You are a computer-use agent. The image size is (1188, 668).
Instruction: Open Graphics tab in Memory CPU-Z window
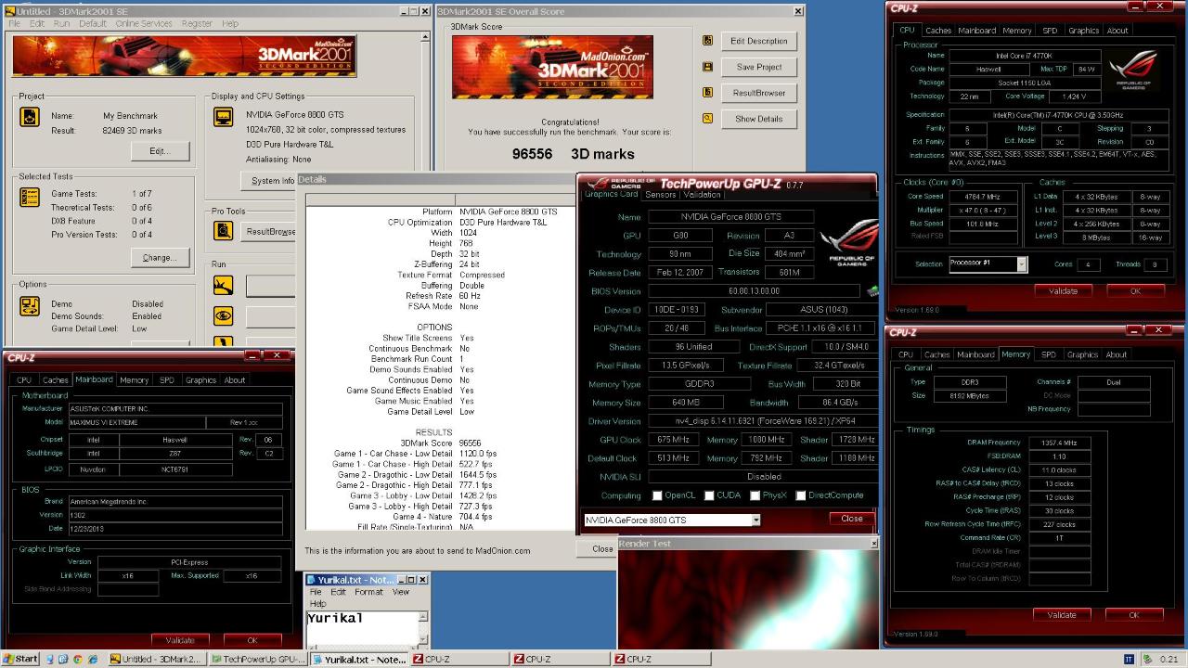pyautogui.click(x=1082, y=354)
